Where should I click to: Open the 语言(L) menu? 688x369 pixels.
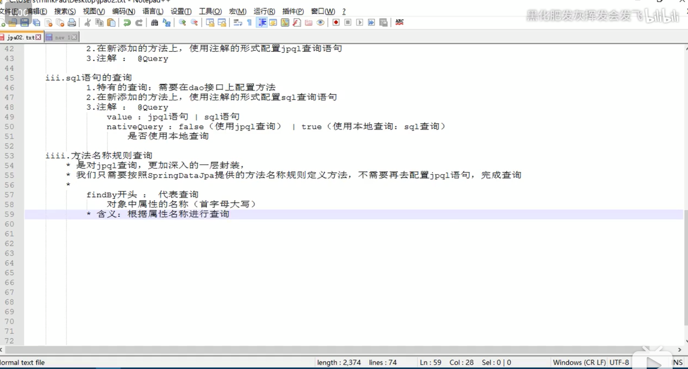pyautogui.click(x=153, y=12)
